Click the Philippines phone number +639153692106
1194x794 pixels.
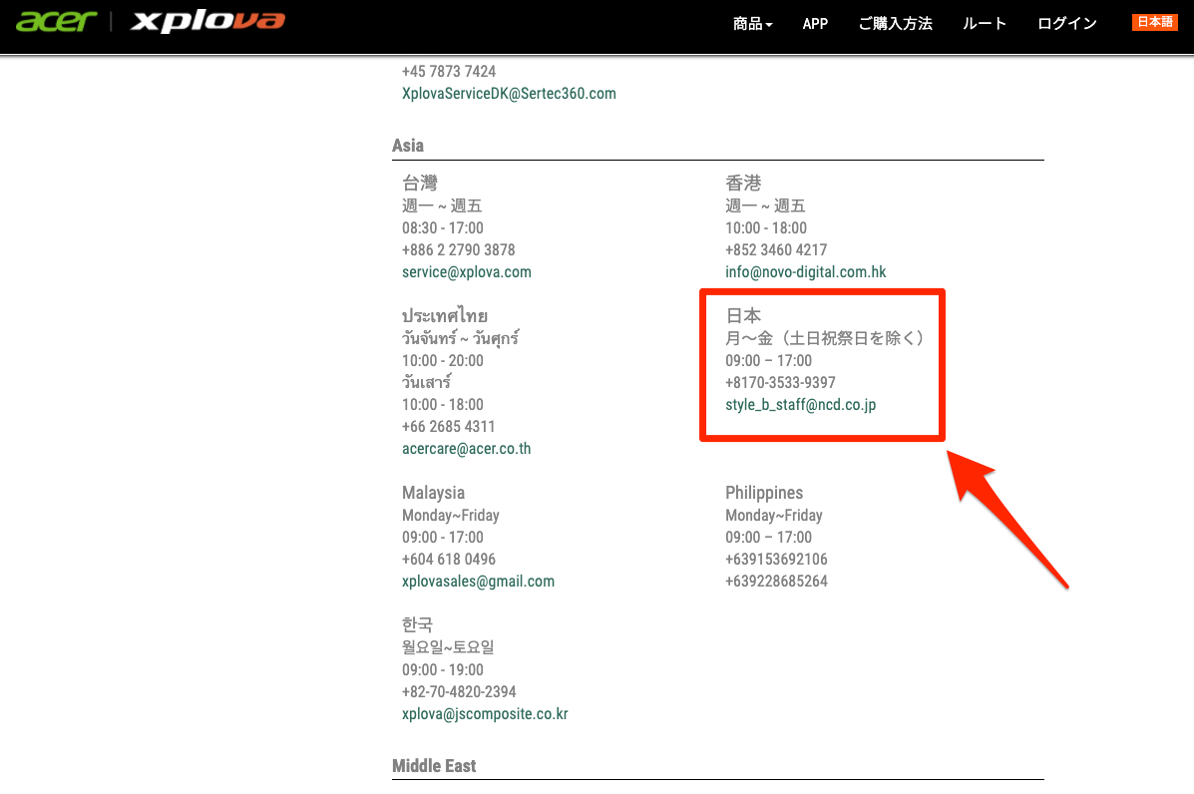point(776,560)
